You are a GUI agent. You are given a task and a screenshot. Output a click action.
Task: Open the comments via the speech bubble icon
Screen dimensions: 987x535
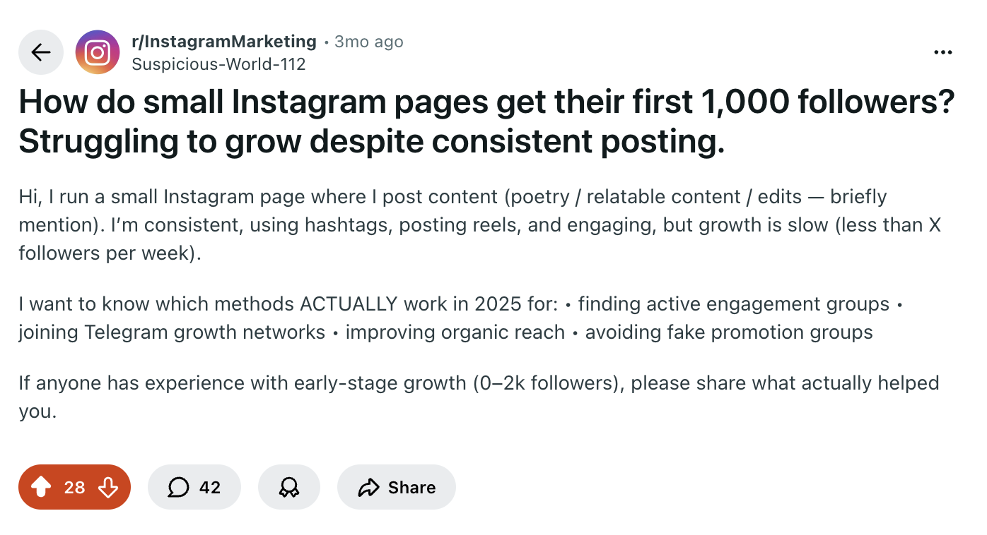(179, 487)
